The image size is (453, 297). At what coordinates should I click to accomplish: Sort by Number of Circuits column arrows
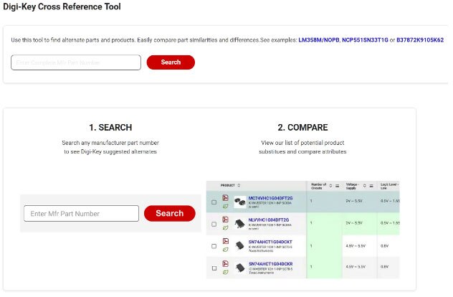pyautogui.click(x=330, y=186)
